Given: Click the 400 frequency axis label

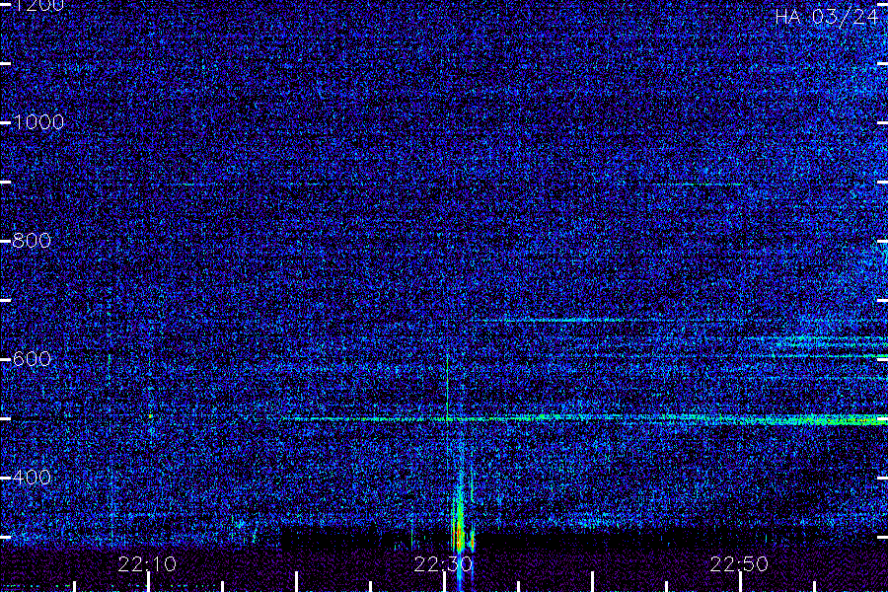Looking at the screenshot, I should pyautogui.click(x=32, y=477).
